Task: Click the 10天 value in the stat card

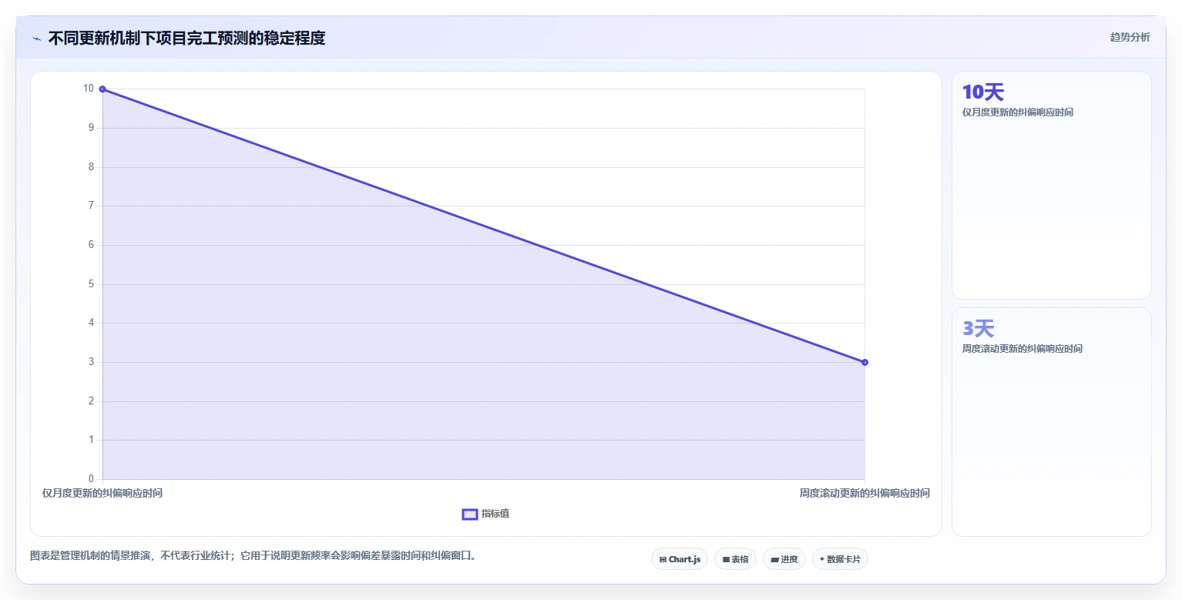Action: click(983, 92)
